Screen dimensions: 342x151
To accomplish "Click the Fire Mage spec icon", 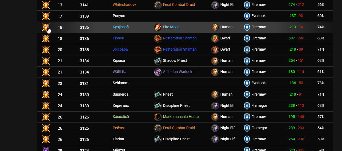I will [158, 27].
